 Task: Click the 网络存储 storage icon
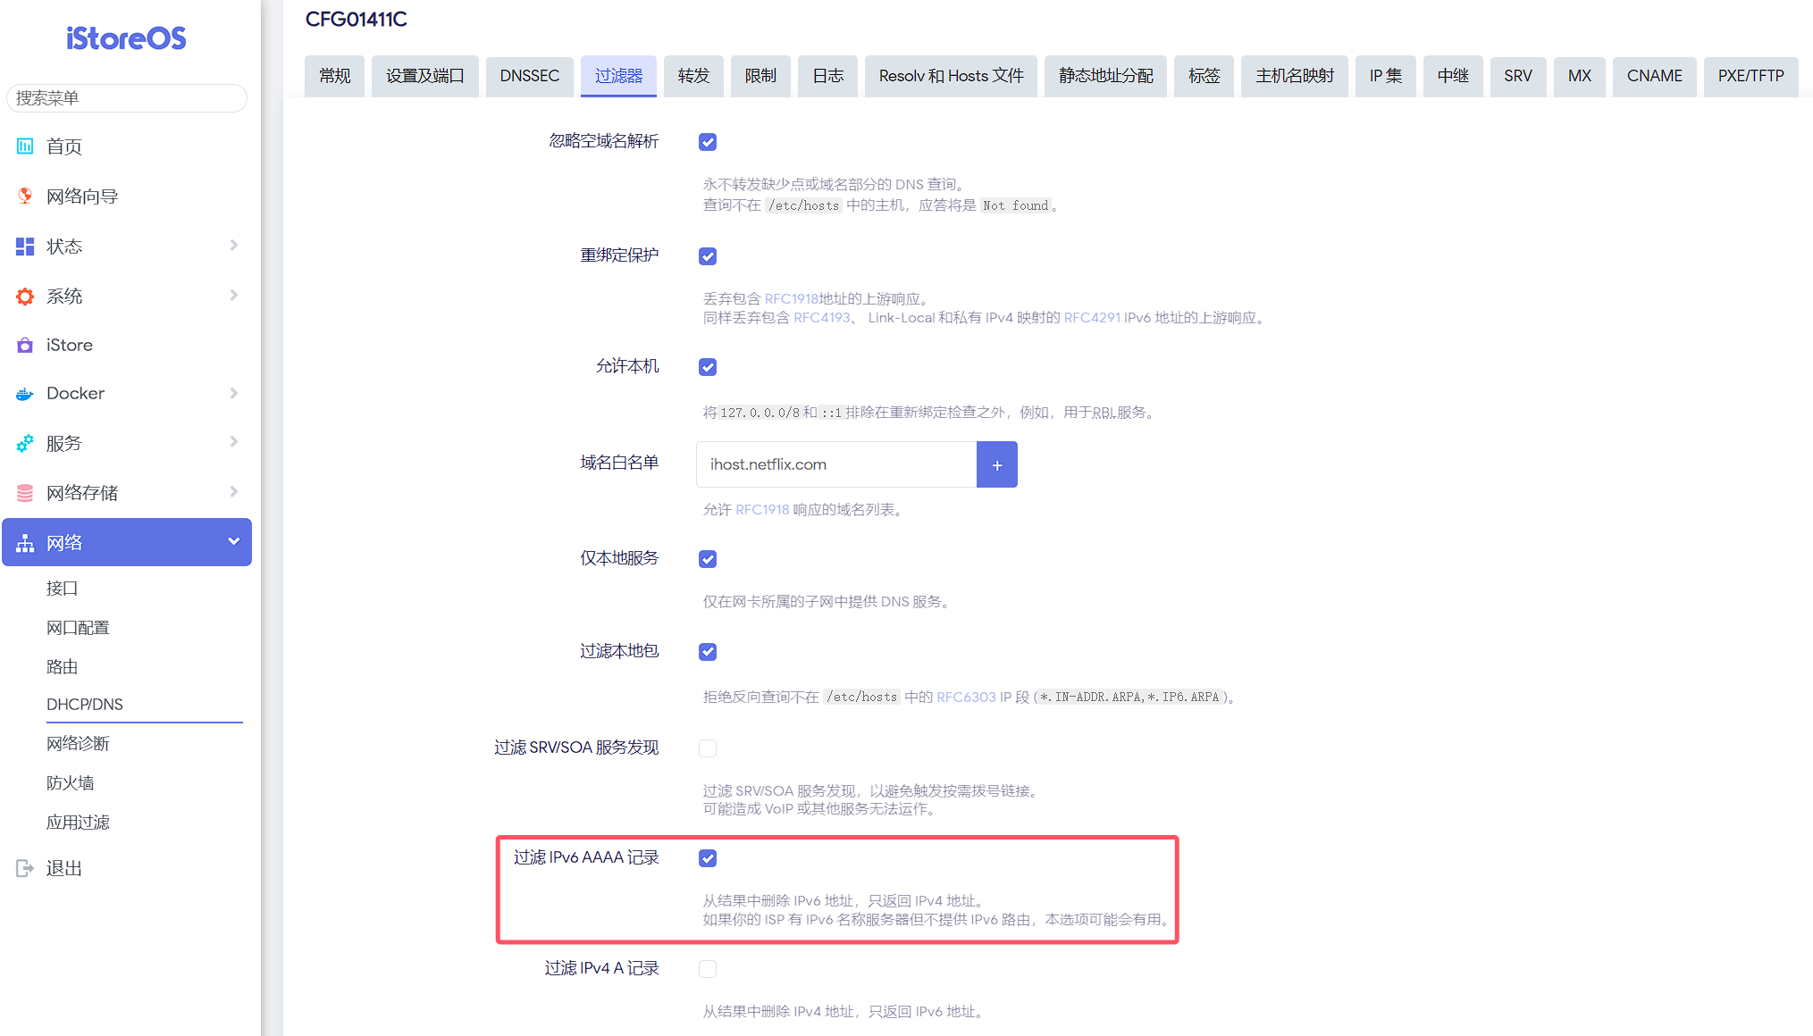coord(26,492)
